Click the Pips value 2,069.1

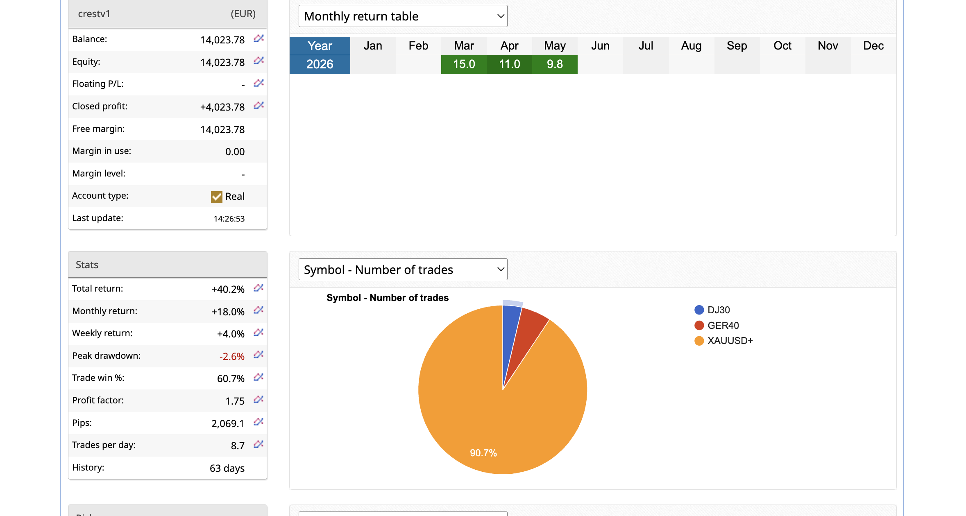[x=228, y=423]
